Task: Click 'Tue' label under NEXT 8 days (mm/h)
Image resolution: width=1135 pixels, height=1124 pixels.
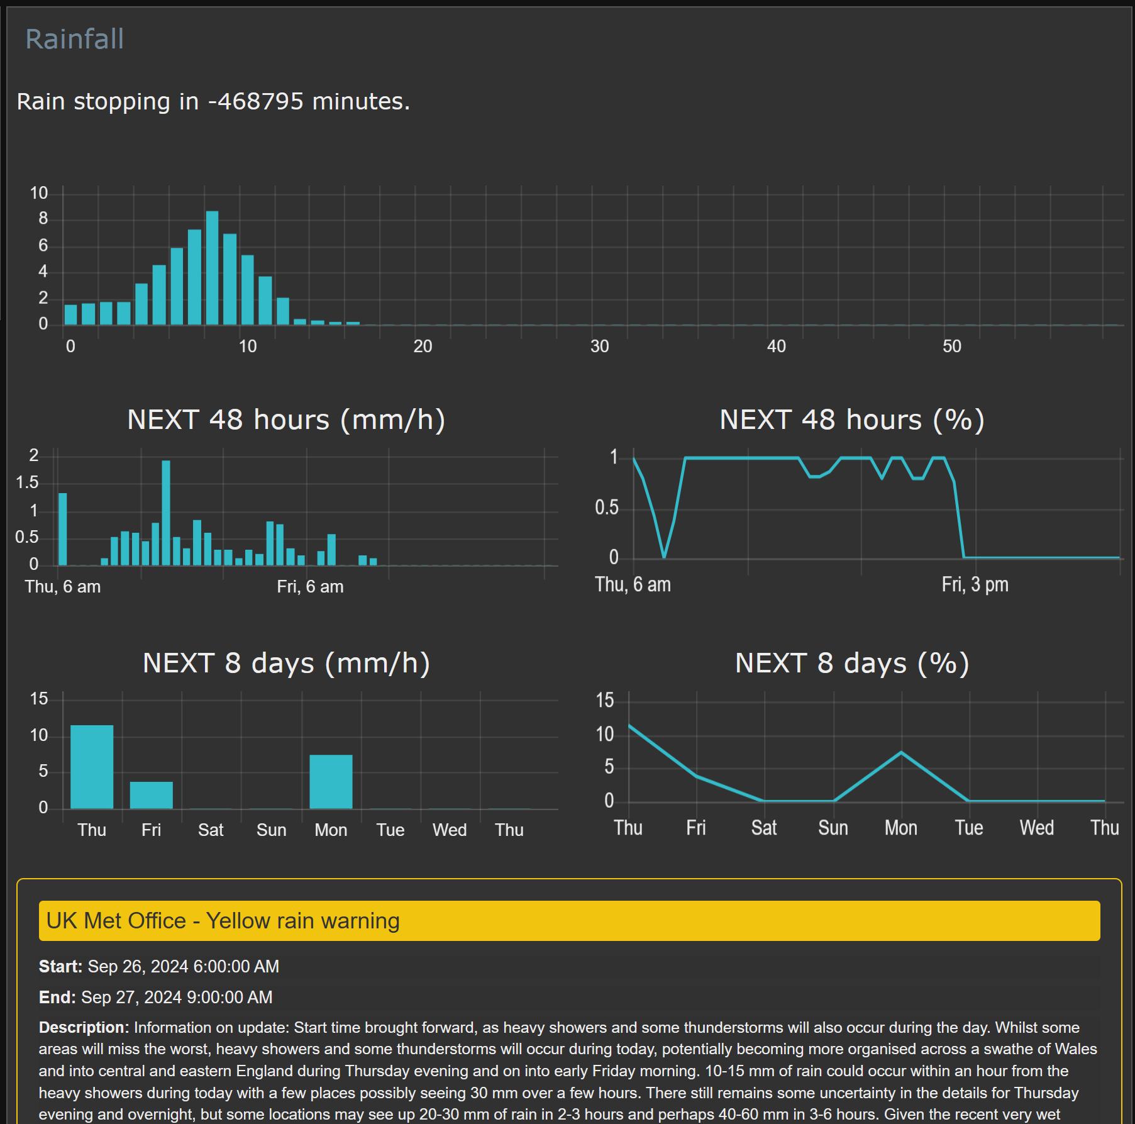Action: (390, 830)
